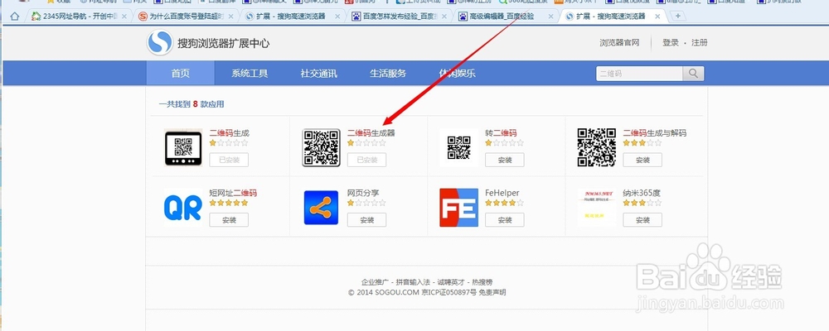Click 已安装 button under 二维码生成器
The height and width of the screenshot is (331, 829).
pyautogui.click(x=367, y=160)
